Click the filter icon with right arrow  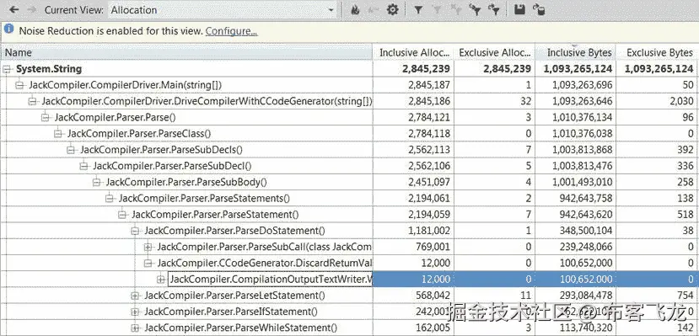point(493,9)
